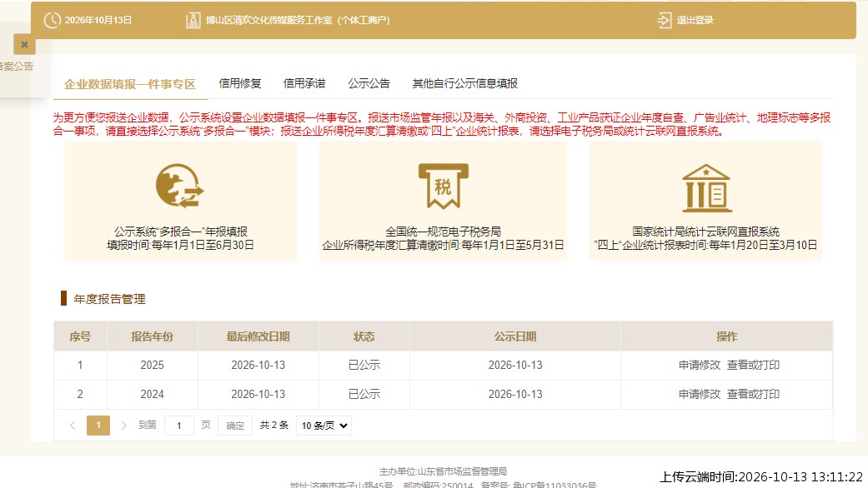This screenshot has height=488, width=868.
Task: Click the enterprise name in header
Action: tap(298, 21)
